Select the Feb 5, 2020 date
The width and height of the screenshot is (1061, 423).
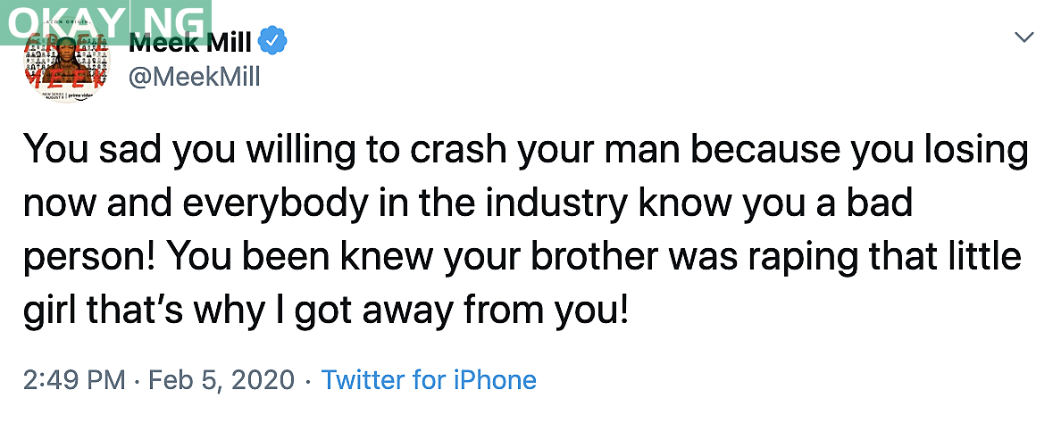(221, 380)
